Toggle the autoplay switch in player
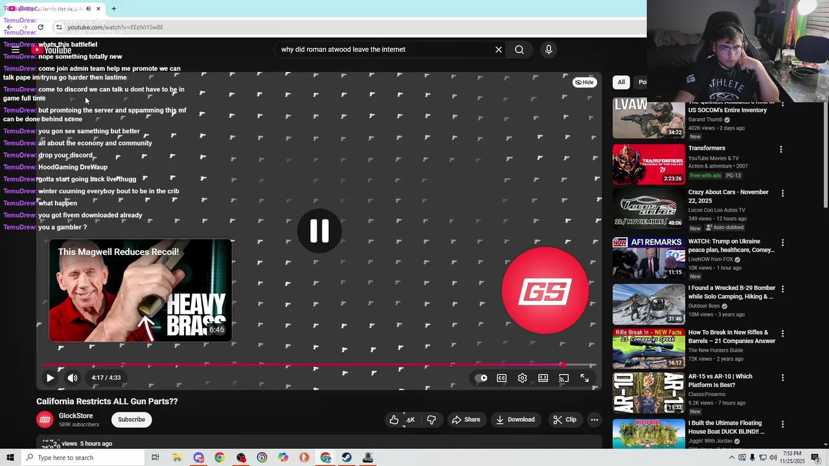Screen dimensions: 829x466 [x=481, y=378]
